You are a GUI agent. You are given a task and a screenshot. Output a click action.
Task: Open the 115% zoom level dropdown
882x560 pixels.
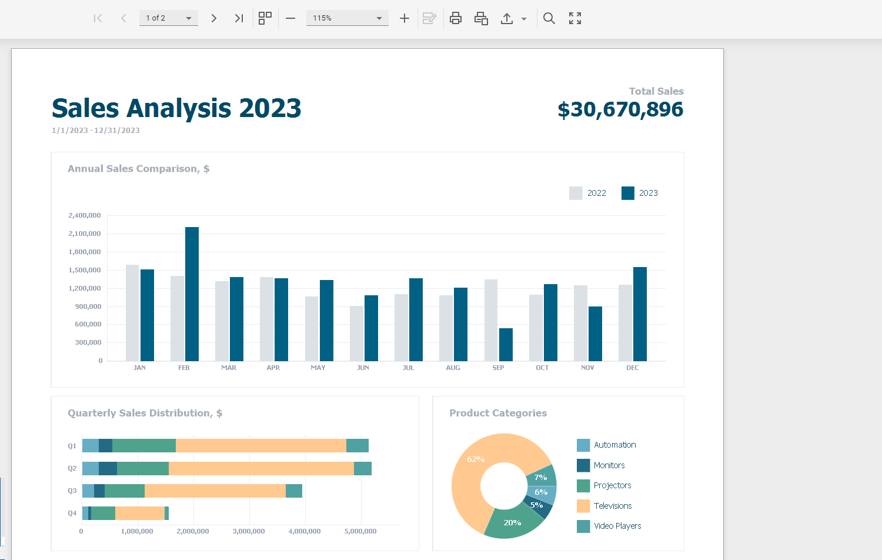coord(379,18)
